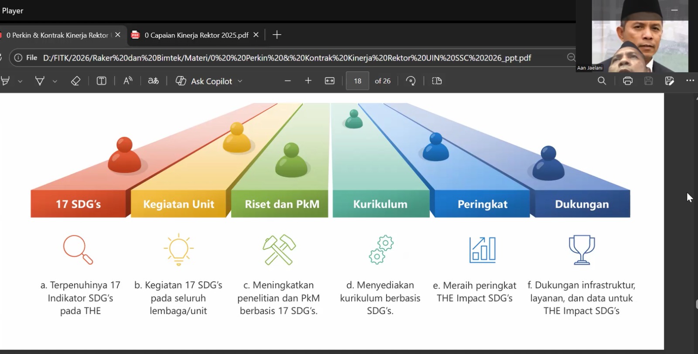The image size is (698, 354).
Task: Open a new browser tab
Action: 277,35
